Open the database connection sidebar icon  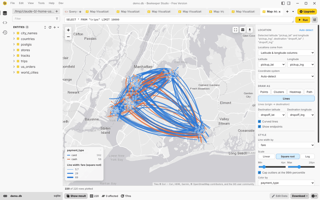[x=5, y=13]
